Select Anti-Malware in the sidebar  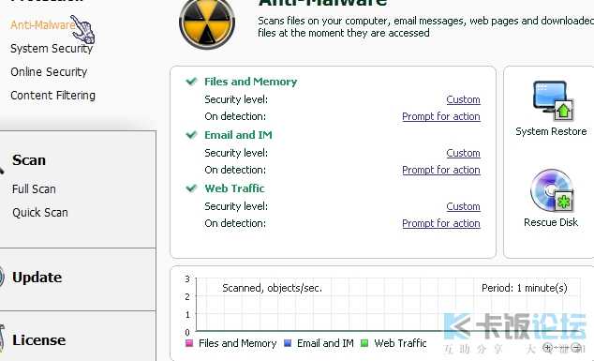tap(42, 25)
